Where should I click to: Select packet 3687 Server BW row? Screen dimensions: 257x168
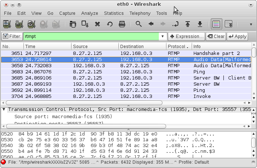(126, 84)
